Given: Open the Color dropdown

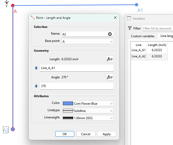Looking at the screenshot, I should pos(87,103).
